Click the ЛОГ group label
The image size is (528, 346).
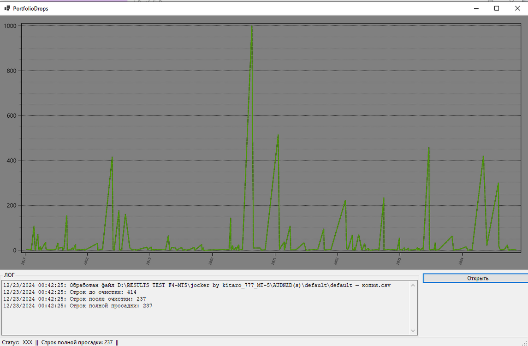point(9,275)
